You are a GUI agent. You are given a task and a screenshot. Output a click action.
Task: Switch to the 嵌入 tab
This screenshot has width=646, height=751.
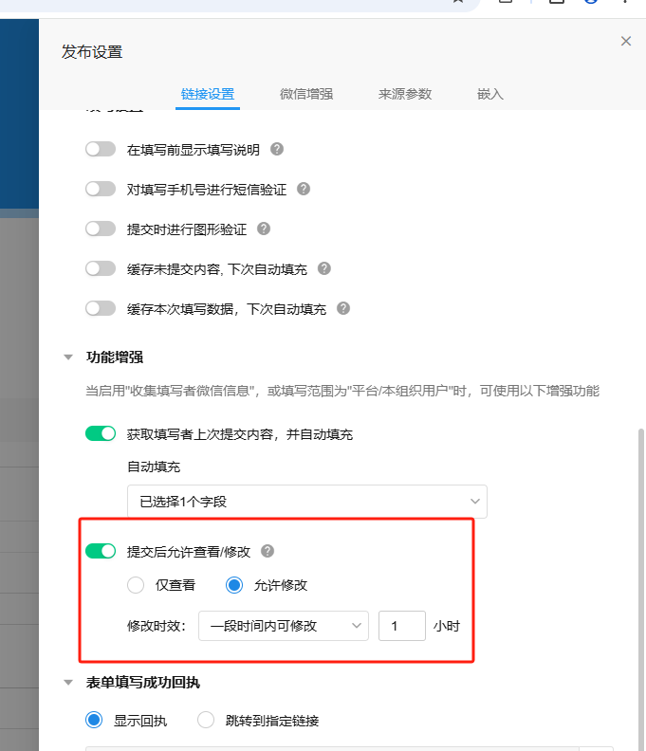coord(490,94)
